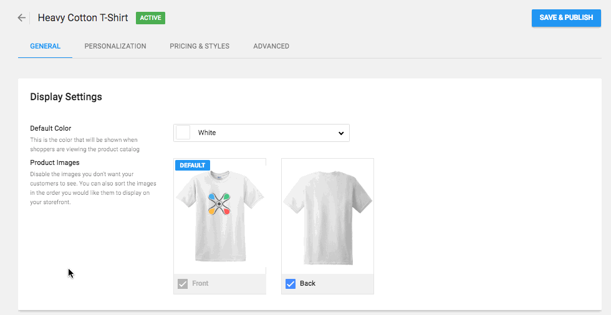This screenshot has width=611, height=315.
Task: Click the colorful logo on front shirt
Action: coord(219,204)
